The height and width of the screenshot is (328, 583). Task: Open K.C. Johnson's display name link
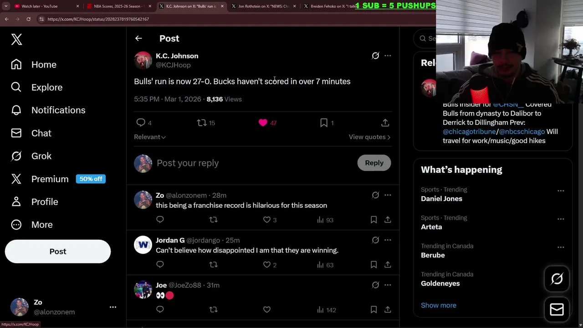(177, 56)
